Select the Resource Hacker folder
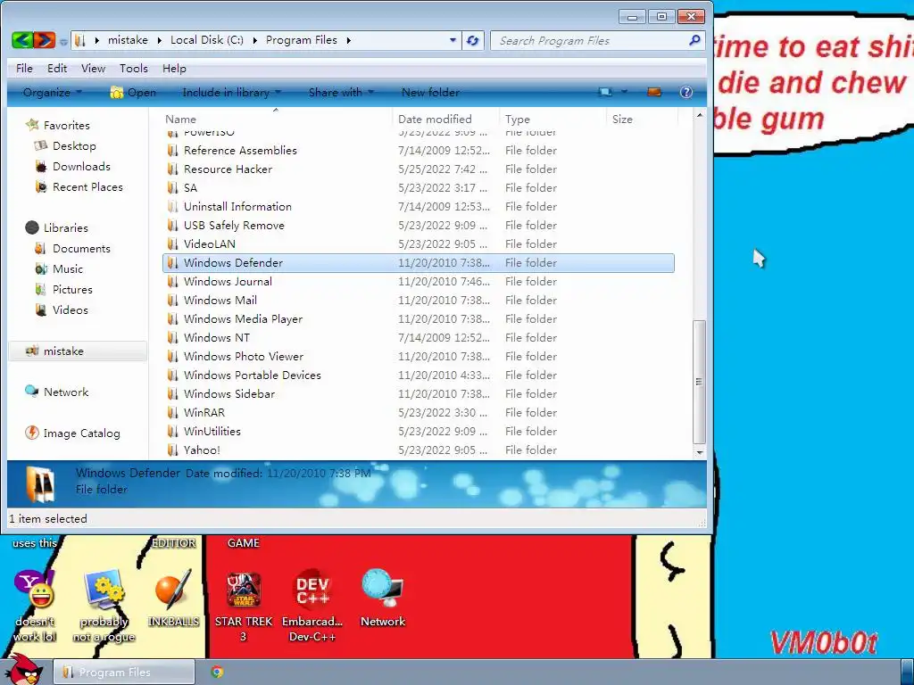Viewport: 914px width, 685px height. pos(418,169)
